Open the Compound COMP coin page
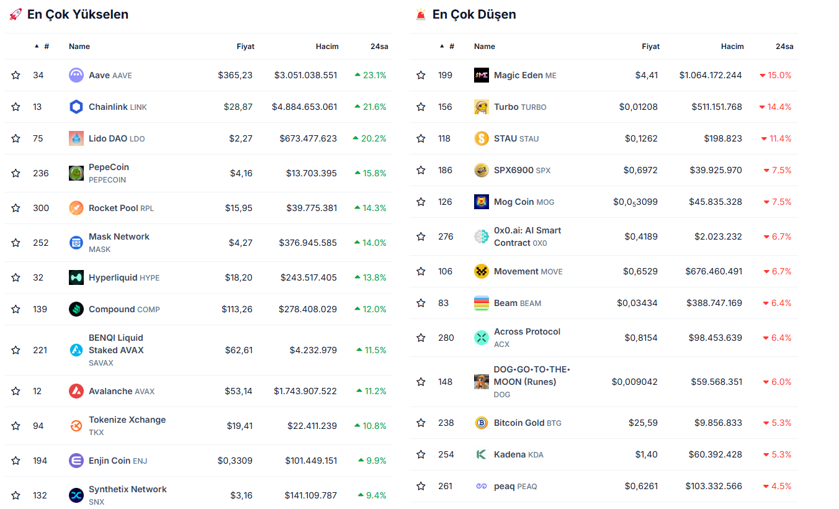The height and width of the screenshot is (509, 839). click(x=112, y=309)
